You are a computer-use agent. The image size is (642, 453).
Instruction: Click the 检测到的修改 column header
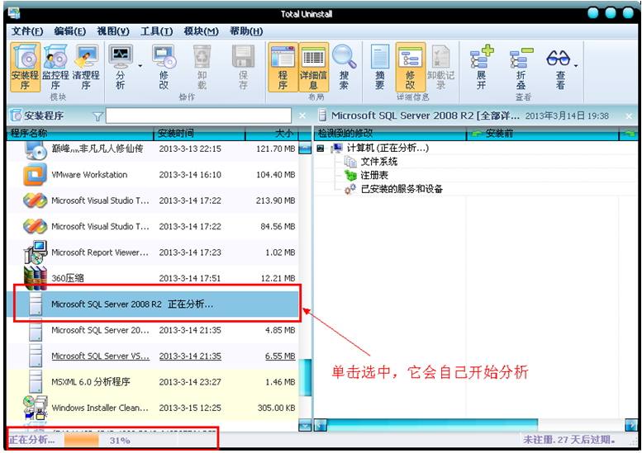390,134
